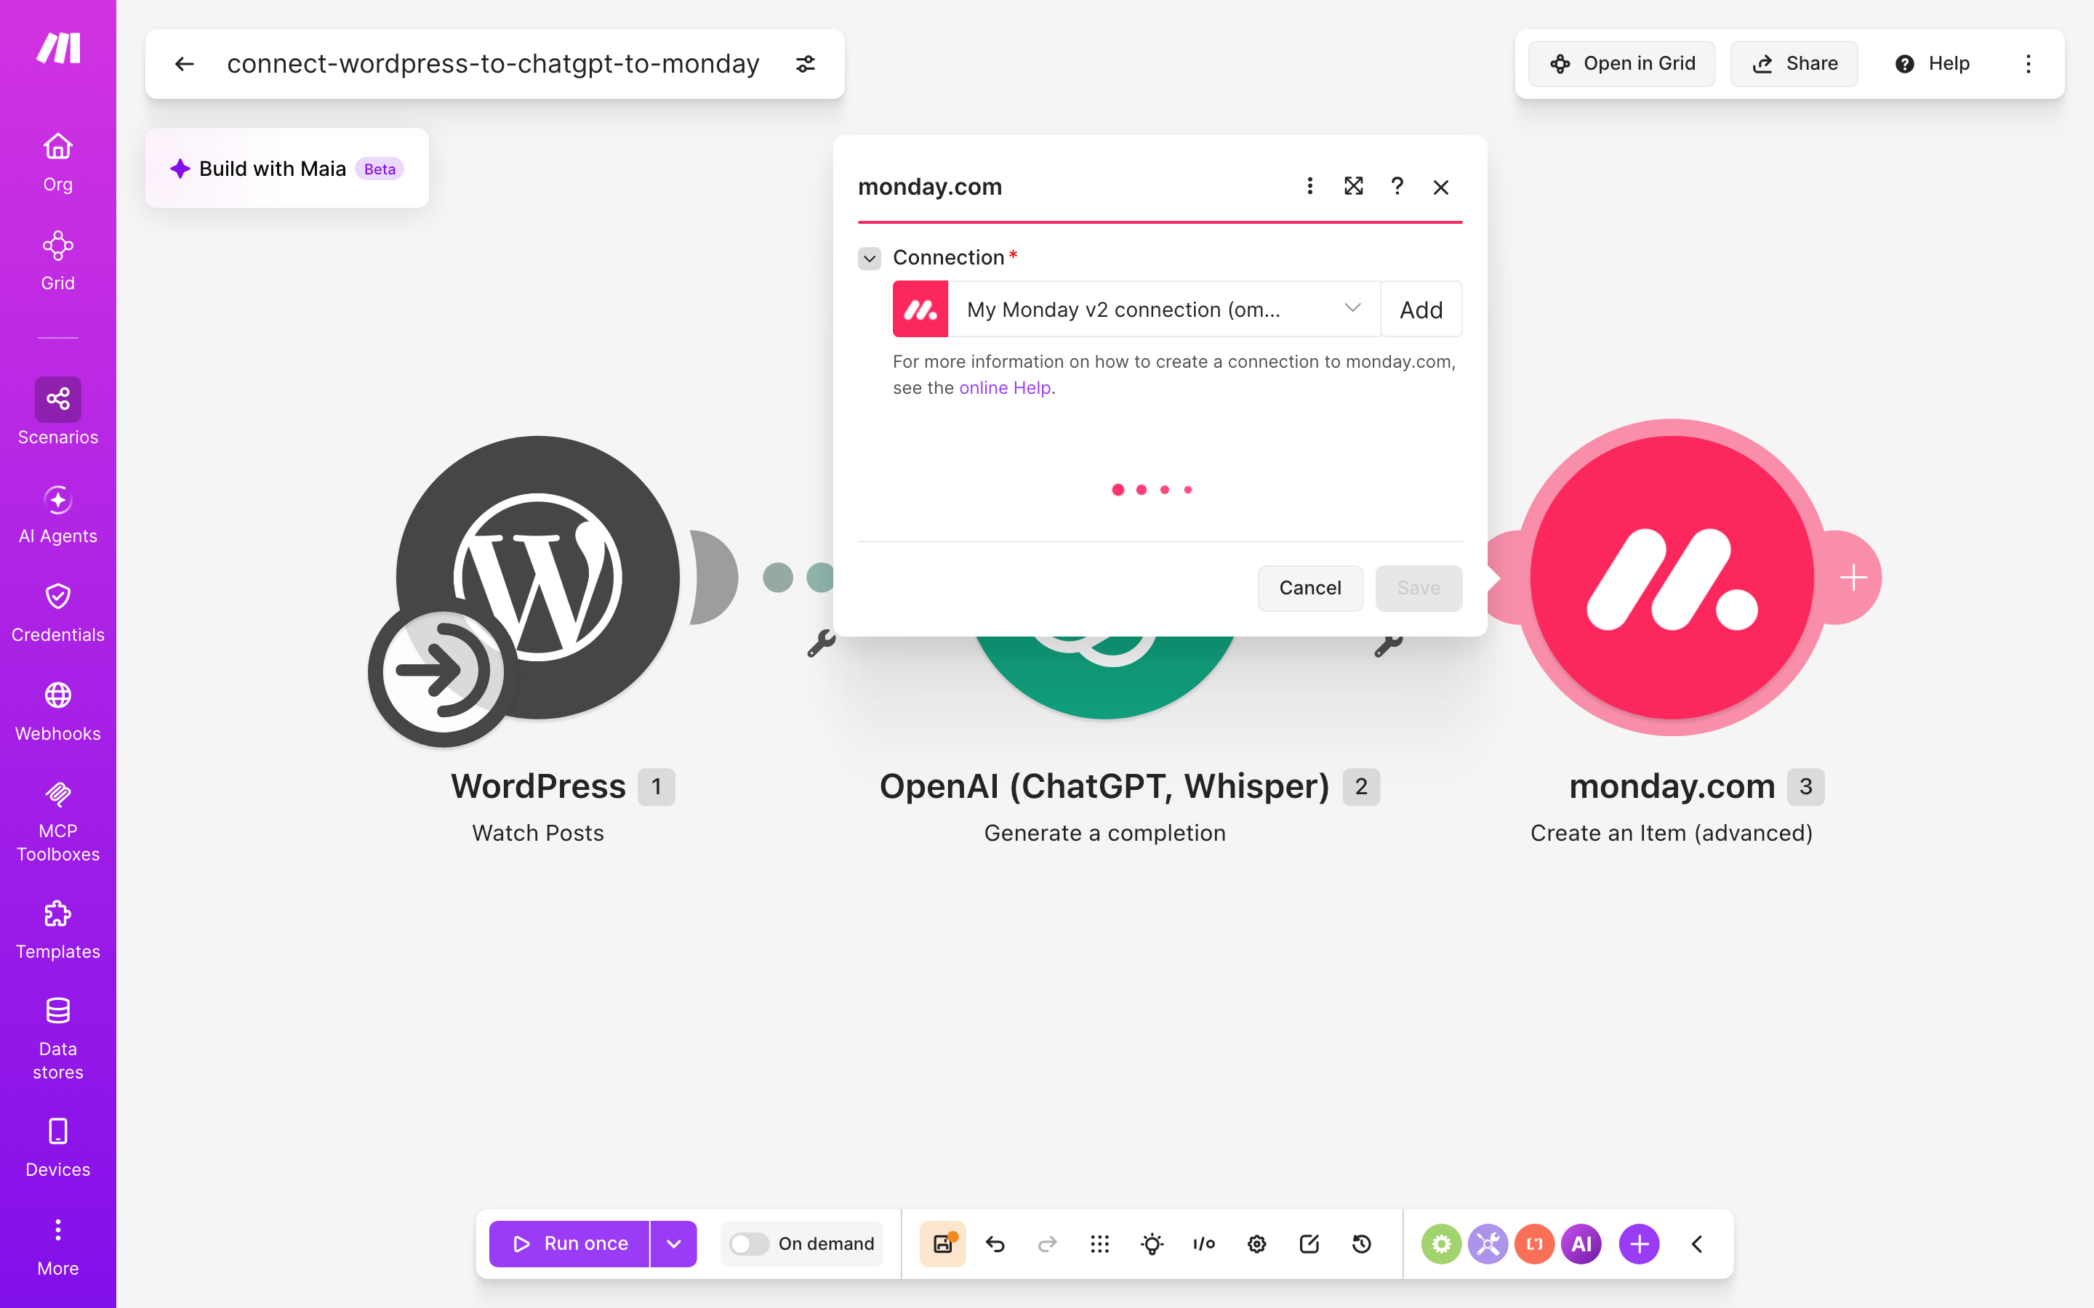Screen dimensions: 2094x1308
Task: Click Run once
Action: tap(569, 1244)
